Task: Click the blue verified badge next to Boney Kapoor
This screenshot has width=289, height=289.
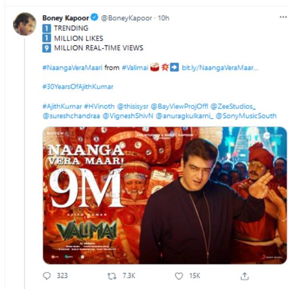Action: [x=95, y=17]
